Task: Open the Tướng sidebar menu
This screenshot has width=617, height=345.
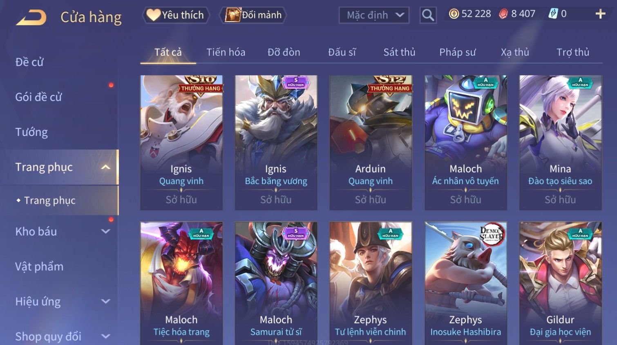Action: (31, 132)
